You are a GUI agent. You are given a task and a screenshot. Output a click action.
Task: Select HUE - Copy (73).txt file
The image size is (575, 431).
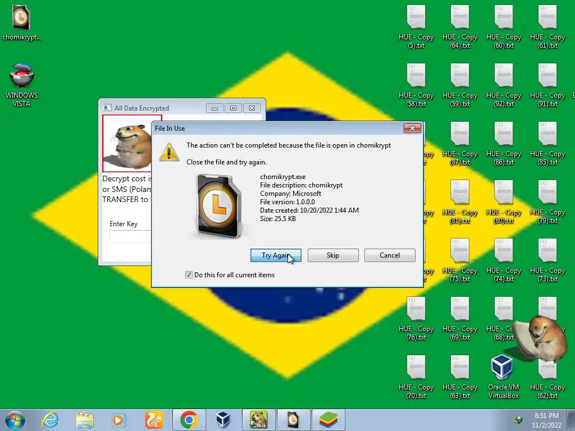pos(547,260)
